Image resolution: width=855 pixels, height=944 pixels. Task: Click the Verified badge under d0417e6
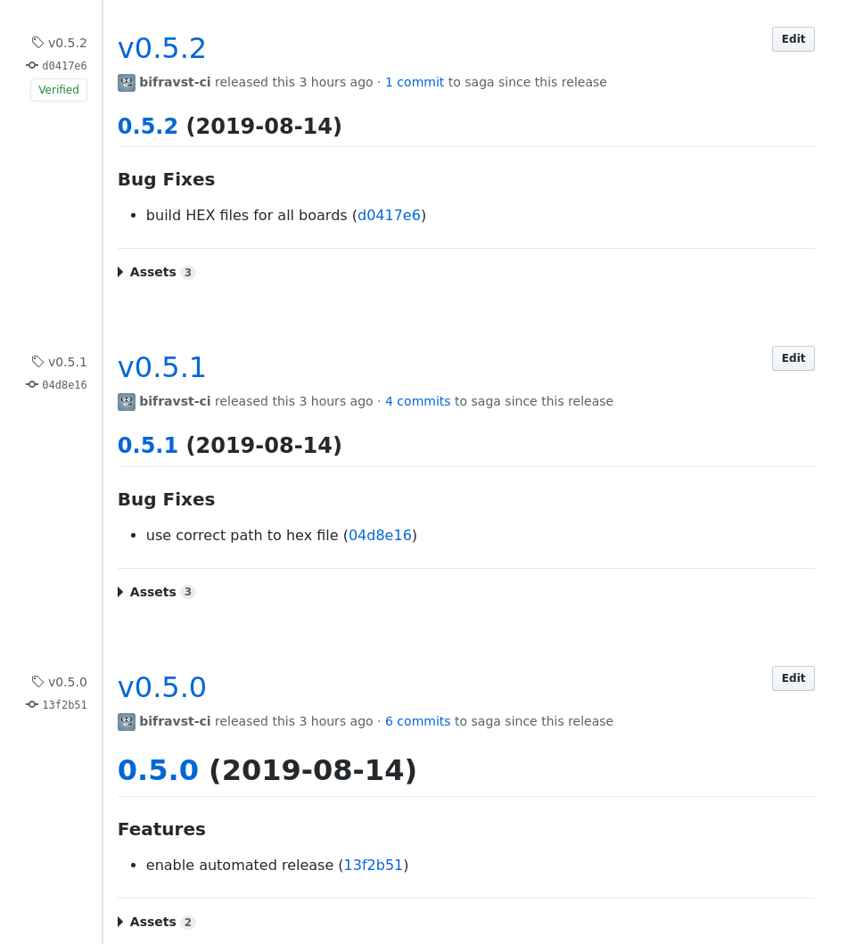tap(59, 90)
